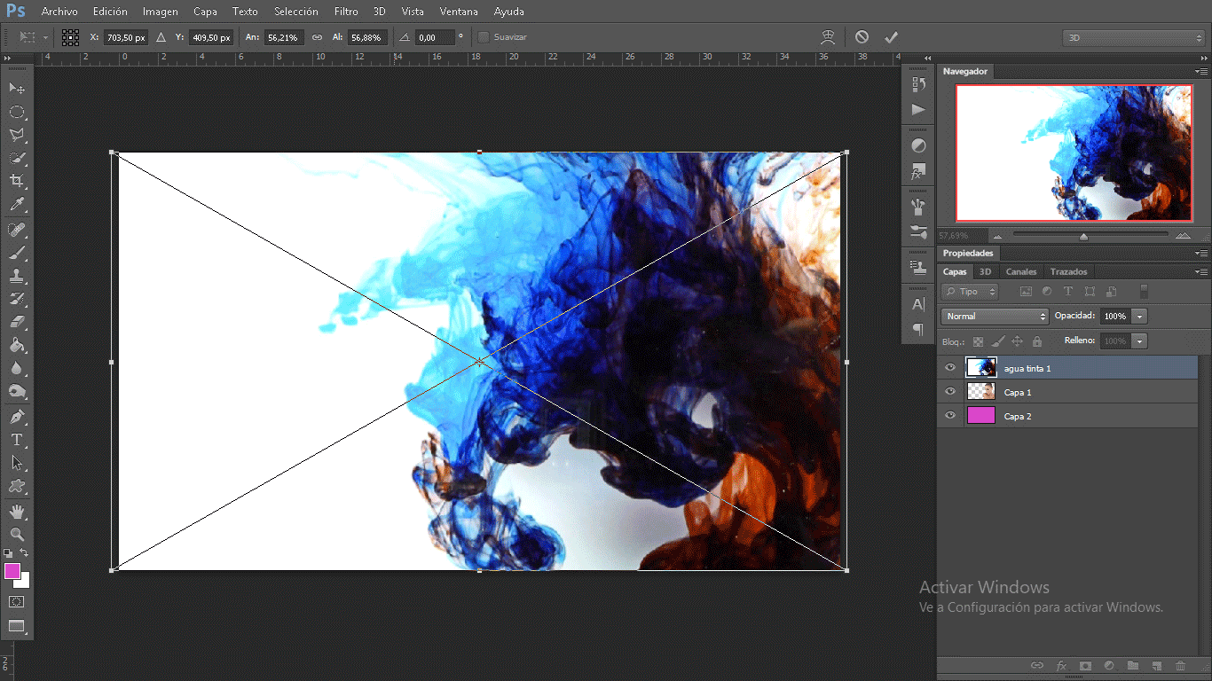Cancel the transform
The height and width of the screenshot is (681, 1212).
pyautogui.click(x=862, y=37)
